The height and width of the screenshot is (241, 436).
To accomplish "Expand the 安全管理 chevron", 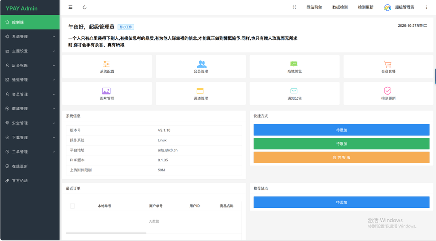I will click(54, 123).
